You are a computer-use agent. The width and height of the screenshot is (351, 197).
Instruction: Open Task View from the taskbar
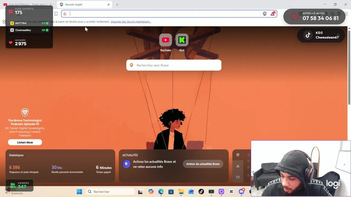click(140, 192)
